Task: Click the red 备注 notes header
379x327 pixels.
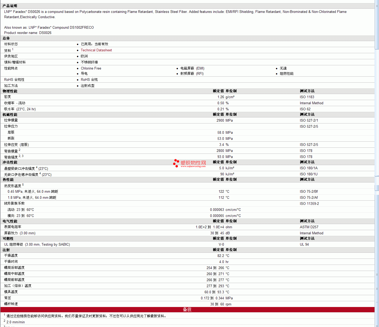Action: point(187,310)
